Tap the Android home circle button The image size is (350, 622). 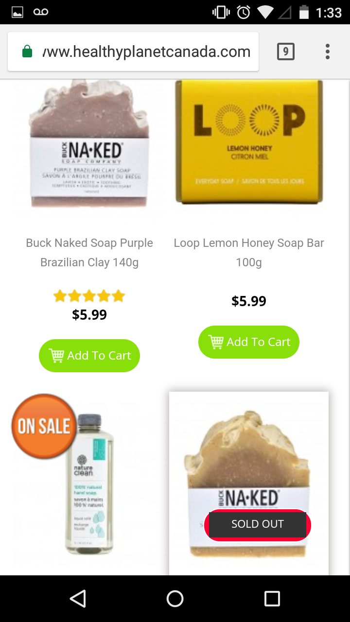pos(175,599)
